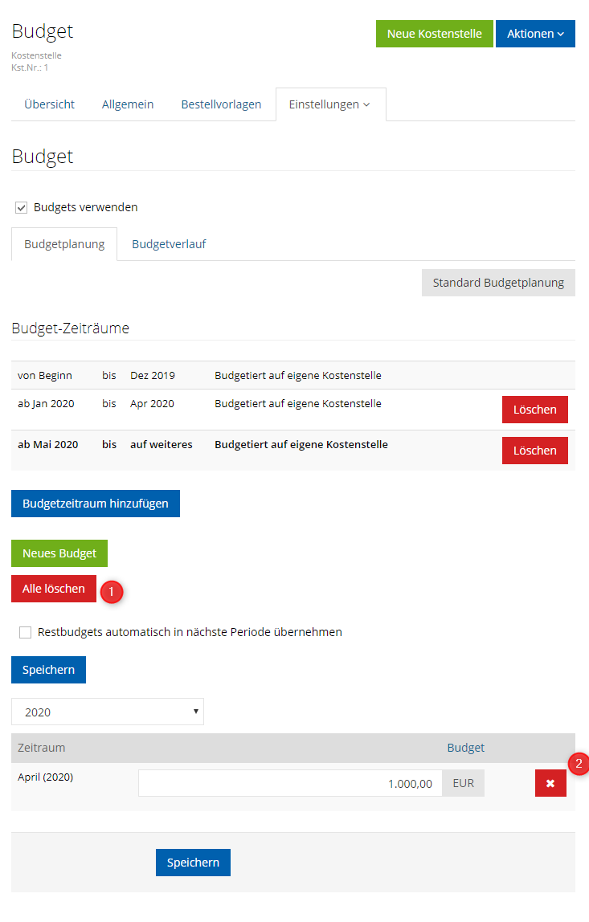Enable Restbudgets automatisch übernehmen checkbox
The height and width of the screenshot is (922, 589).
[26, 633]
